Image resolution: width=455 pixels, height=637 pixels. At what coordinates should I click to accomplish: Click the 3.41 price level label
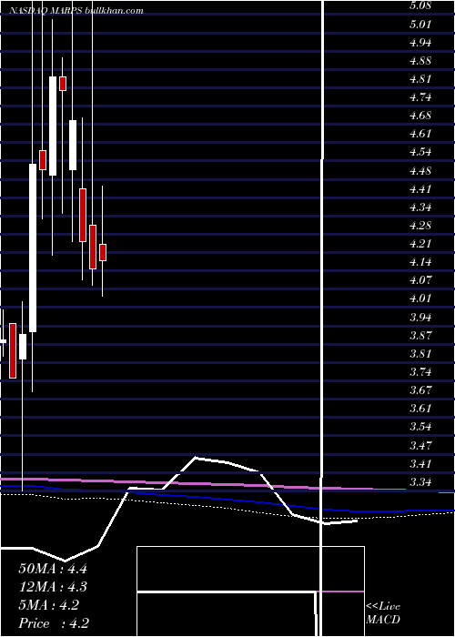point(420,463)
